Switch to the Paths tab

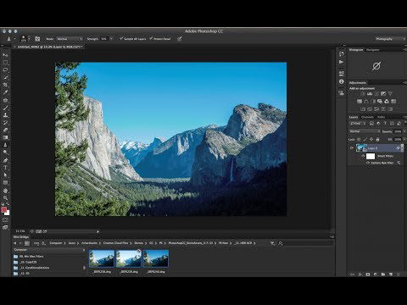coord(381,117)
